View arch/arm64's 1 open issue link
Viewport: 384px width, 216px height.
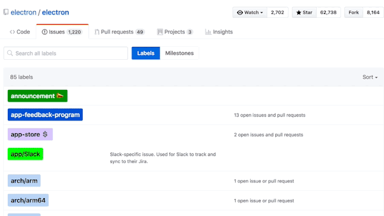point(264,200)
